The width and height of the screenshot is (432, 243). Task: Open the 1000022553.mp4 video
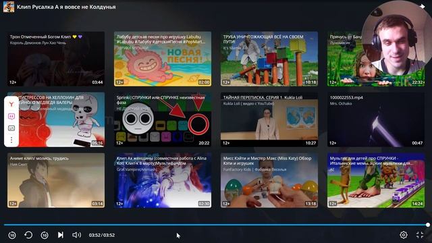point(376,119)
